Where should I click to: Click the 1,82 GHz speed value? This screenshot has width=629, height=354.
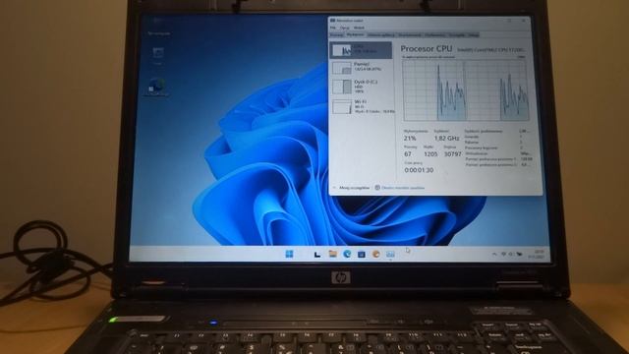[446, 138]
